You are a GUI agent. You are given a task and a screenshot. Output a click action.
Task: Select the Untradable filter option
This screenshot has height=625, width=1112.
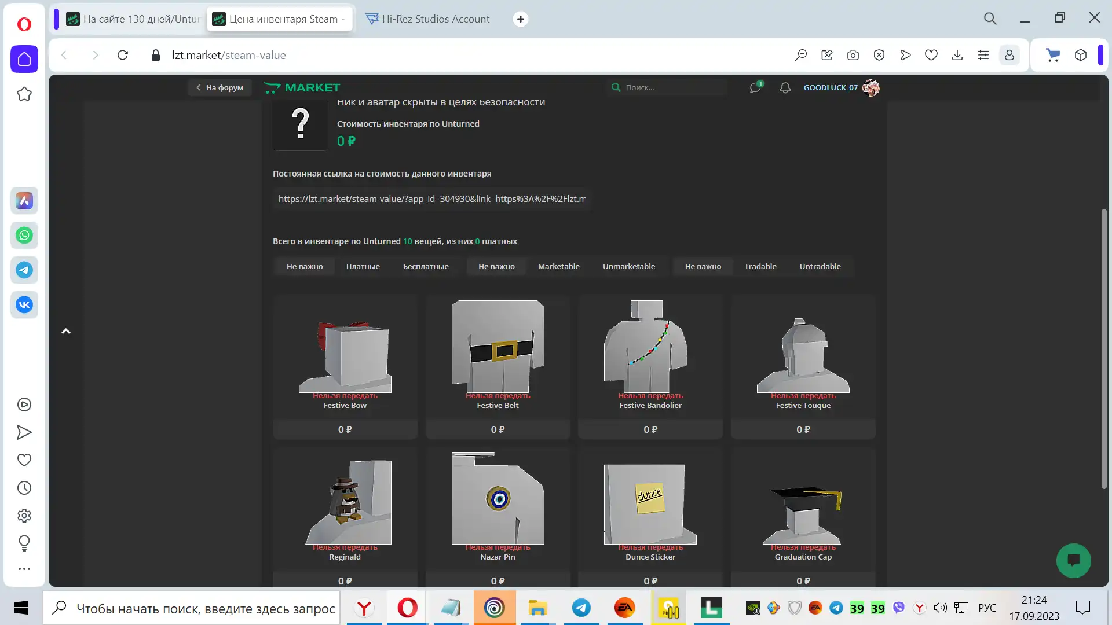(820, 267)
